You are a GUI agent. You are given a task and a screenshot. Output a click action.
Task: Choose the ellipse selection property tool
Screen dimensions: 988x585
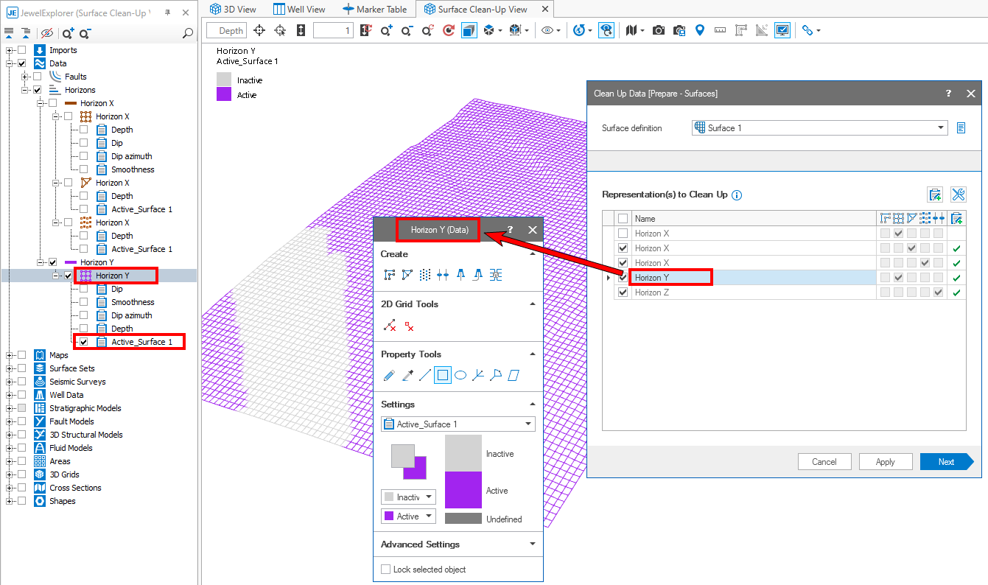tap(460, 375)
